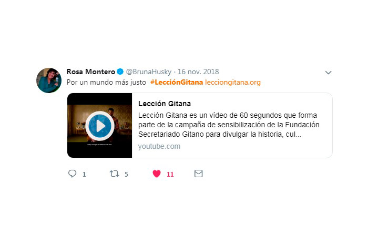Image resolution: width=368 pixels, height=244 pixels.
Task: Open the tweet options chevron menu
Action: (329, 73)
